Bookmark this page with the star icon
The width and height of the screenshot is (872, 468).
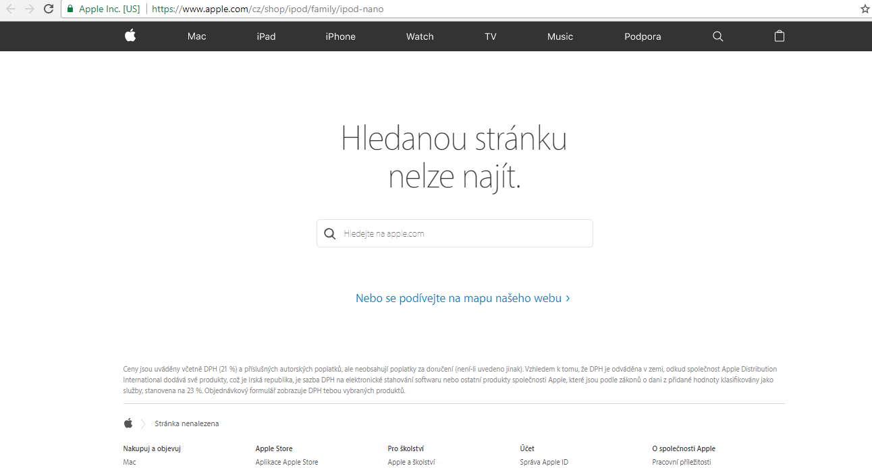[865, 9]
